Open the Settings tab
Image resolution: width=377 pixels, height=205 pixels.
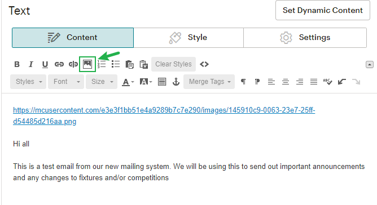click(x=305, y=38)
